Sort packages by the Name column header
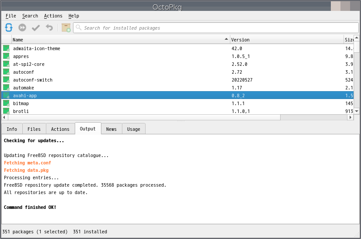Viewport: 361px width, 239px height. pos(121,40)
